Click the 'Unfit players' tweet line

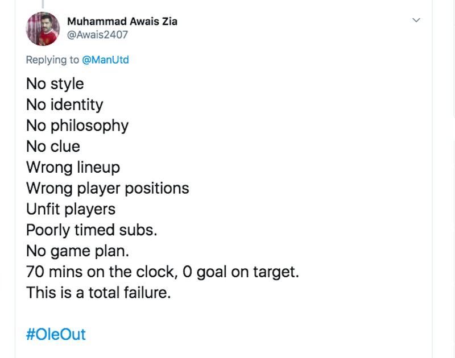(x=71, y=209)
